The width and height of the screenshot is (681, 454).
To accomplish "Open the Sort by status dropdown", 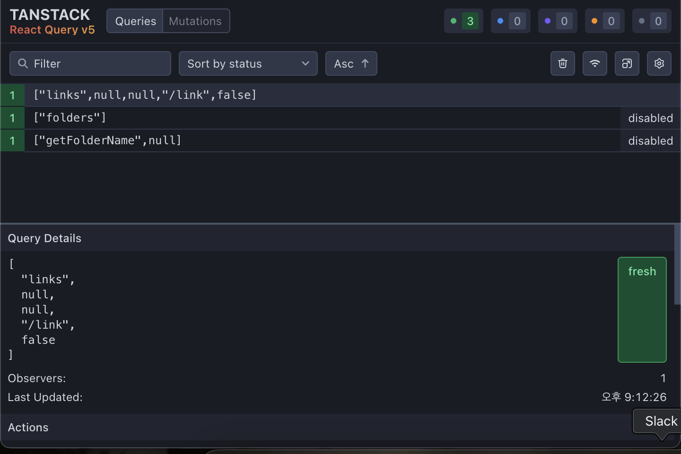I will click(248, 63).
